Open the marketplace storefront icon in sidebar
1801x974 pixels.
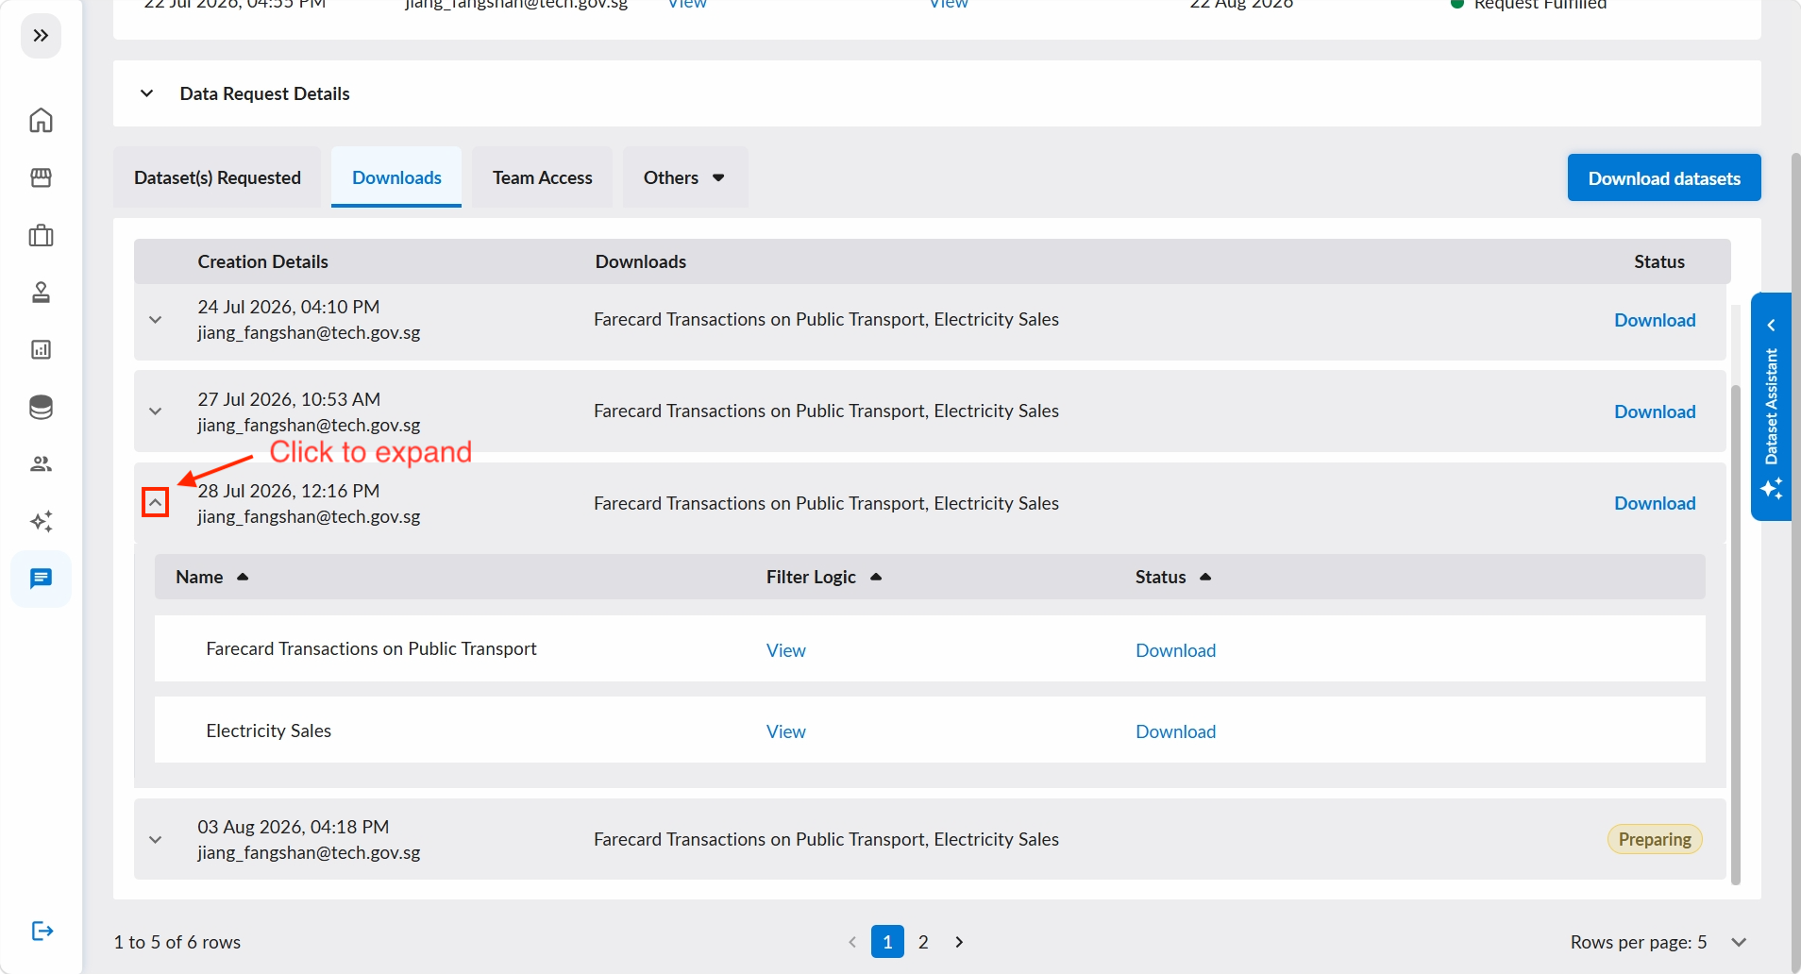(41, 177)
